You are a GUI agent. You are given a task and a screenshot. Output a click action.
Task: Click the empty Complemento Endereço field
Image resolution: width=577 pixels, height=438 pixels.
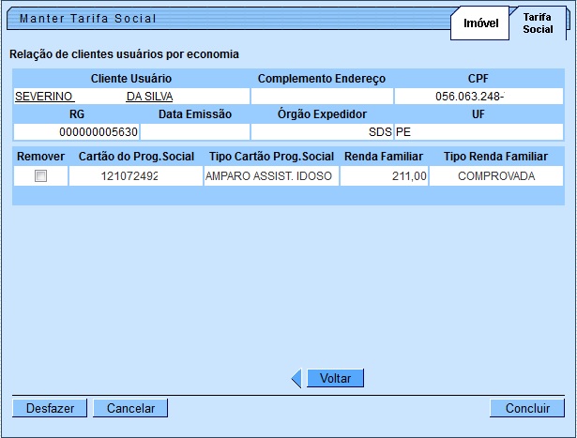click(322, 96)
